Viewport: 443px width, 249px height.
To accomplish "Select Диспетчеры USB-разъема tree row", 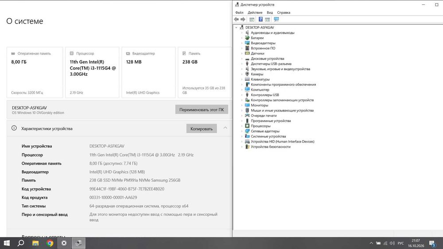I will pos(271,64).
